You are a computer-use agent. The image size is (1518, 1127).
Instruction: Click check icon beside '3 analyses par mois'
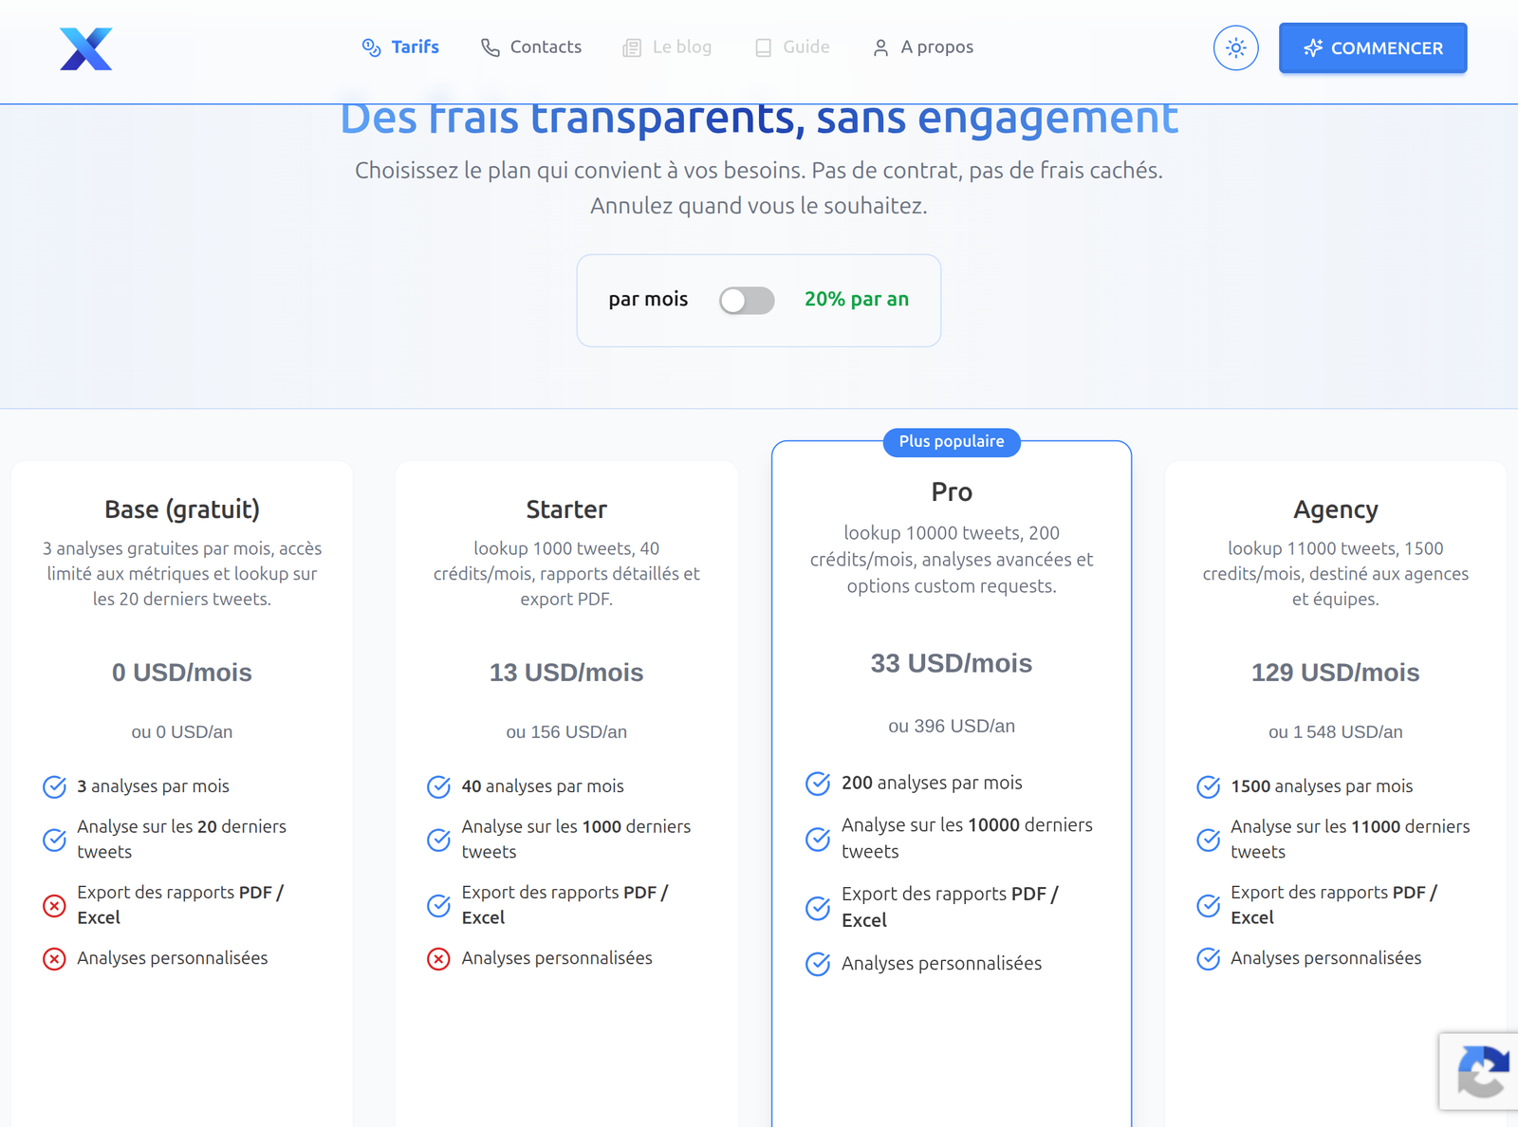55,787
